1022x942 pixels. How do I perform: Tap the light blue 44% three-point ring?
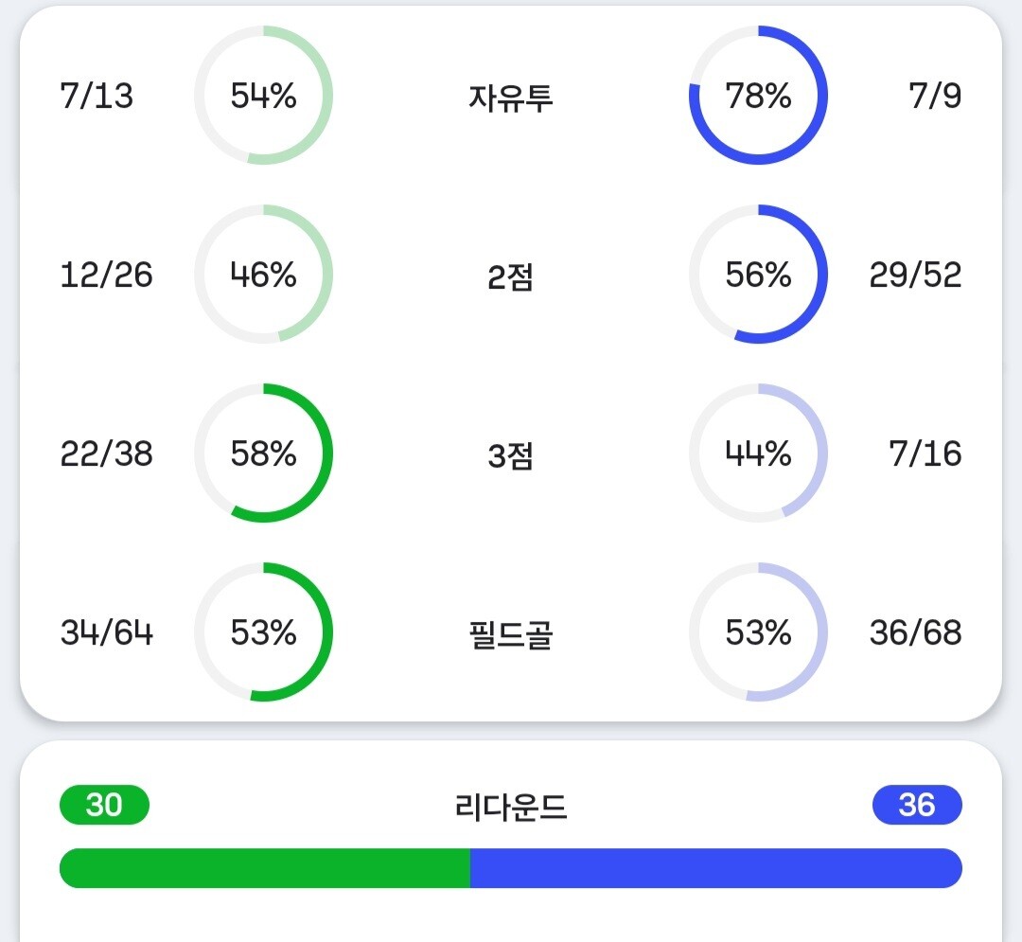758,453
